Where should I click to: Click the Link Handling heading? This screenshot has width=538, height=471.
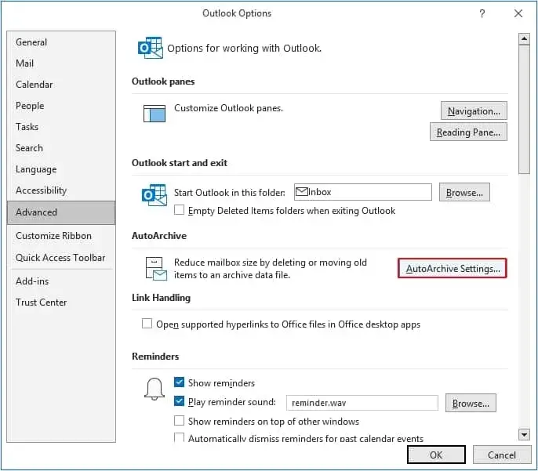point(161,298)
